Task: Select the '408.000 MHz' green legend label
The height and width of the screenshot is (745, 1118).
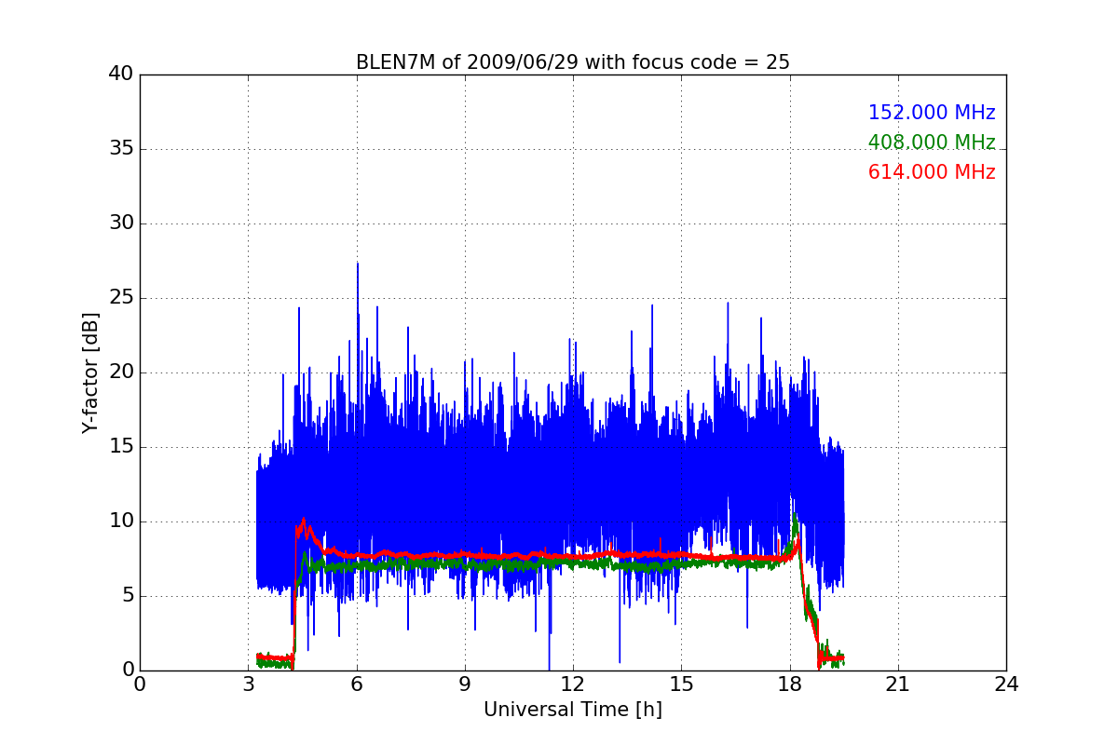Action: [x=932, y=142]
